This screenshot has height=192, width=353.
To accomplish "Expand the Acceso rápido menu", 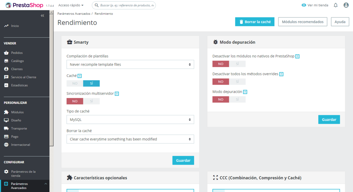I will 71,5.
